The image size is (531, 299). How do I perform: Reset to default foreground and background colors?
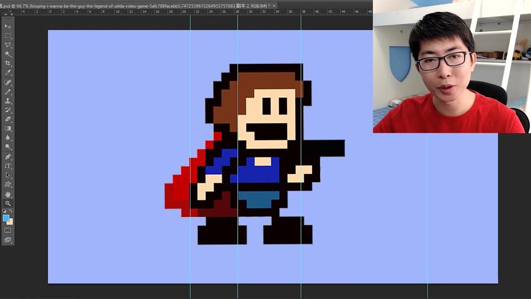click(4, 211)
